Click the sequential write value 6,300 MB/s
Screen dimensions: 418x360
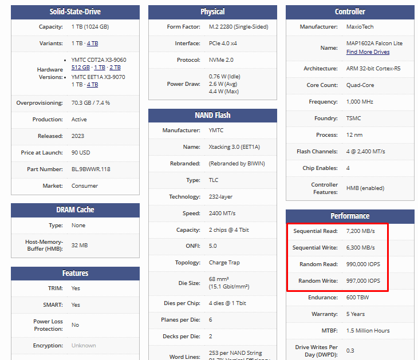pyautogui.click(x=360, y=248)
